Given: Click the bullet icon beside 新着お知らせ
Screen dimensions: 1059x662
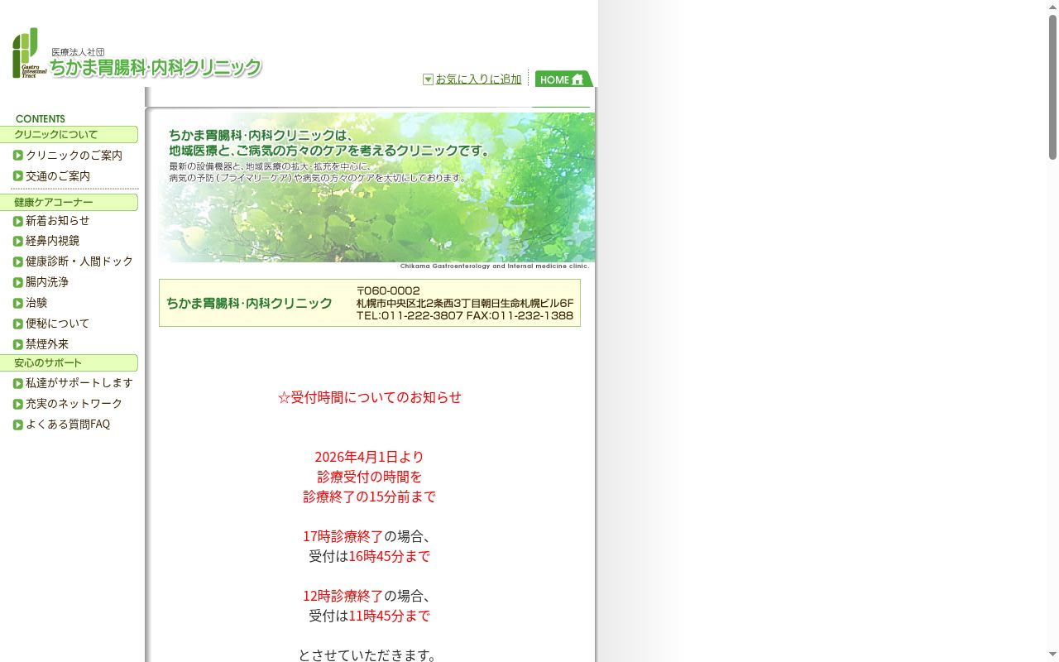Looking at the screenshot, I should pyautogui.click(x=18, y=221).
